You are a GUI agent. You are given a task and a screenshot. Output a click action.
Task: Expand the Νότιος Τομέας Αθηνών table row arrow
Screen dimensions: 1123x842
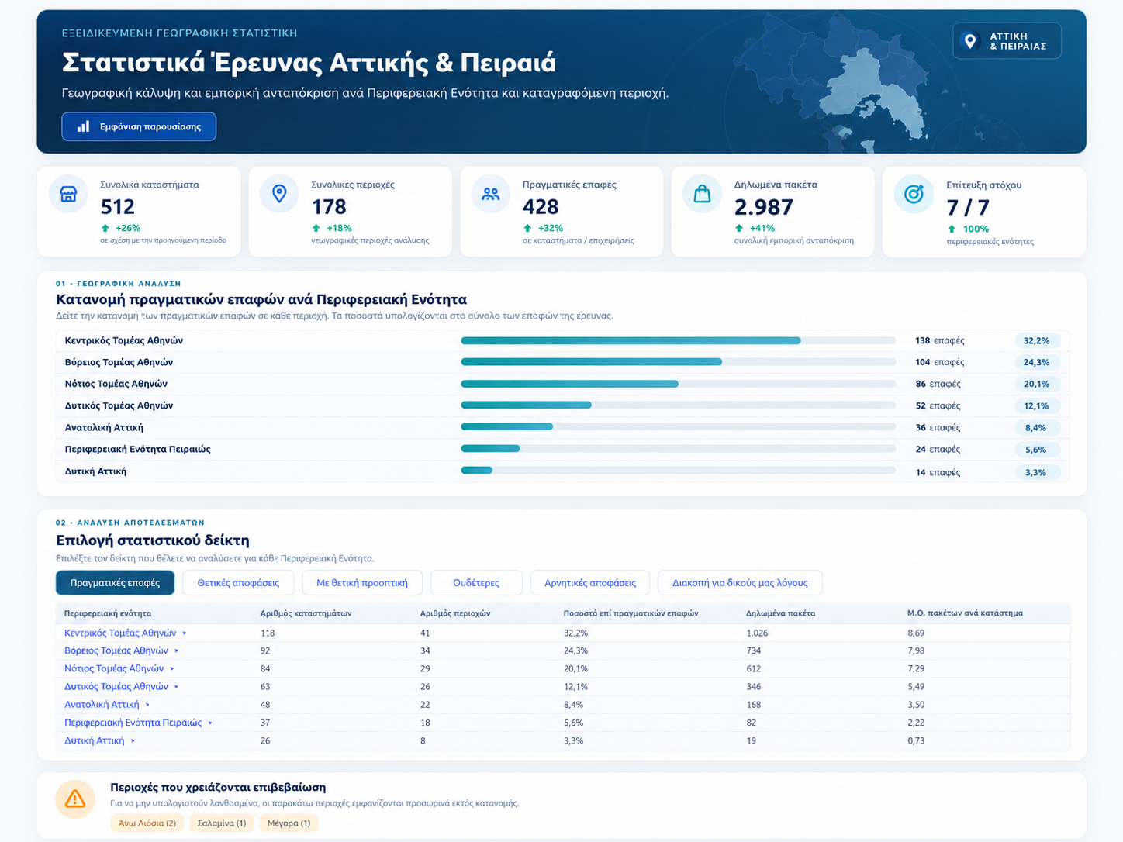172,669
